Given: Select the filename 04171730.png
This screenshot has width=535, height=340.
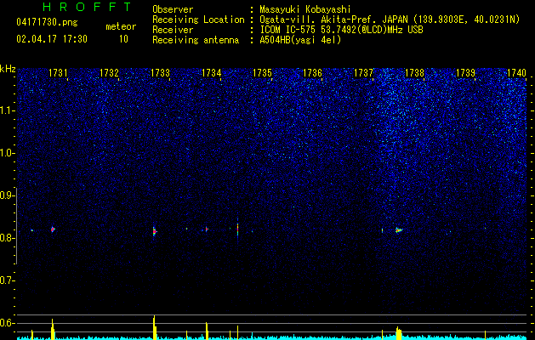Looking at the screenshot, I should (x=47, y=23).
